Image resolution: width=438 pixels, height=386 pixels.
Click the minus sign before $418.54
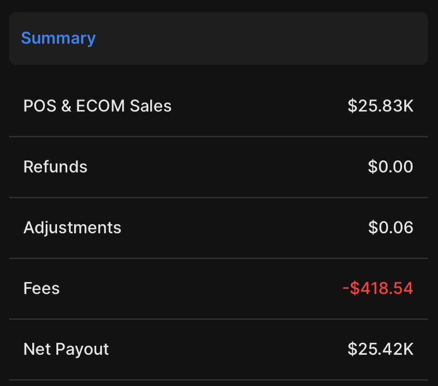tap(346, 288)
